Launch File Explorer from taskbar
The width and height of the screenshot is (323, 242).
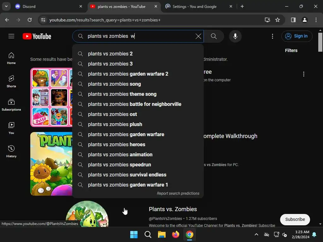(x=162, y=234)
